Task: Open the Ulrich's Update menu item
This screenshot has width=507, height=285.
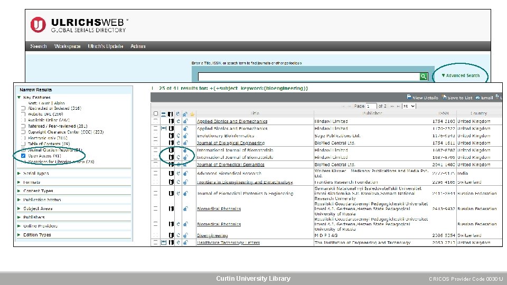Action: point(106,46)
